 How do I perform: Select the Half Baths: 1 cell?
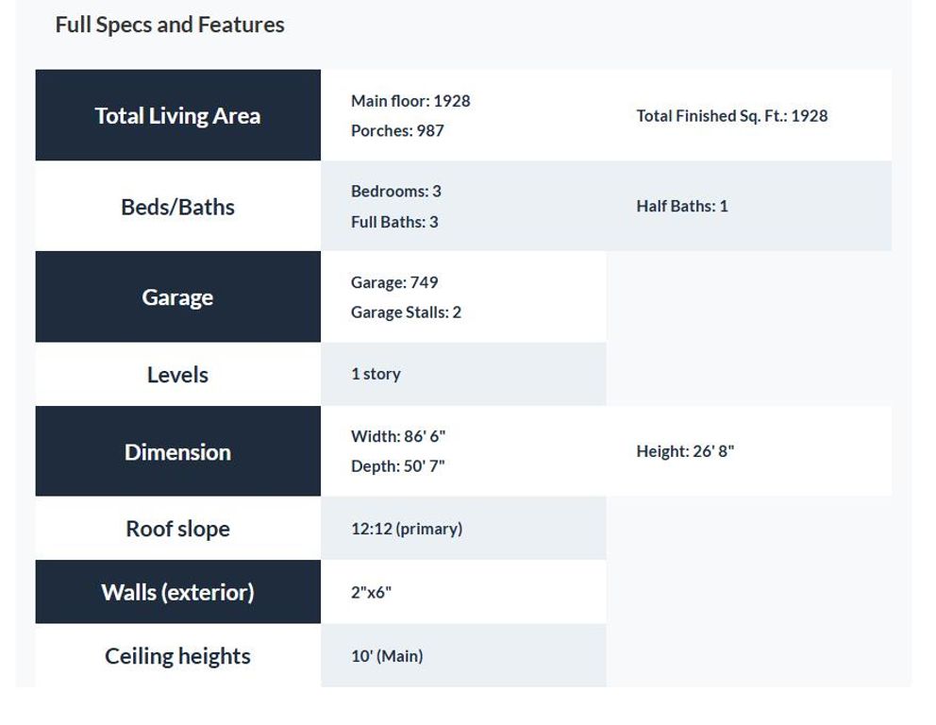[x=681, y=207]
